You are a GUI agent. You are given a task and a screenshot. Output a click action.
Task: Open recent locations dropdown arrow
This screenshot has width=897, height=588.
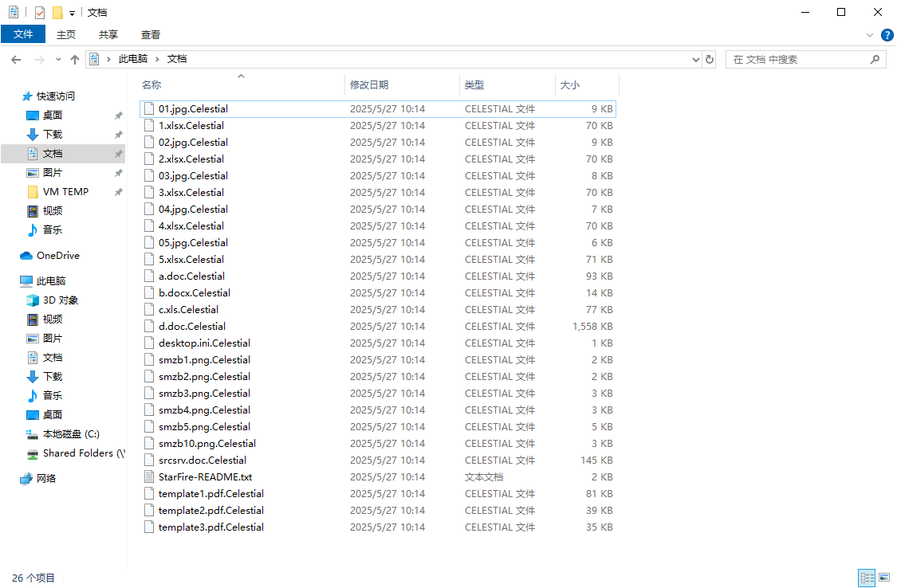point(58,60)
